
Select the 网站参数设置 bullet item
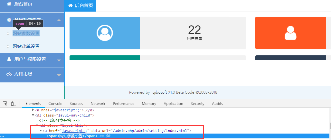pos(26,33)
